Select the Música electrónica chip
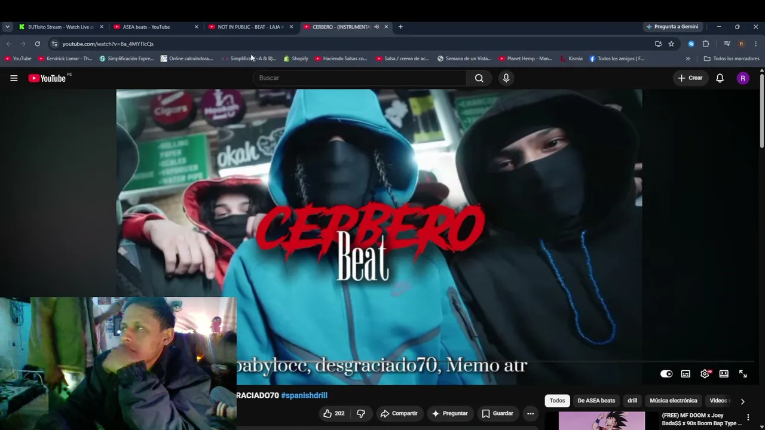Image resolution: width=765 pixels, height=430 pixels. [673, 401]
